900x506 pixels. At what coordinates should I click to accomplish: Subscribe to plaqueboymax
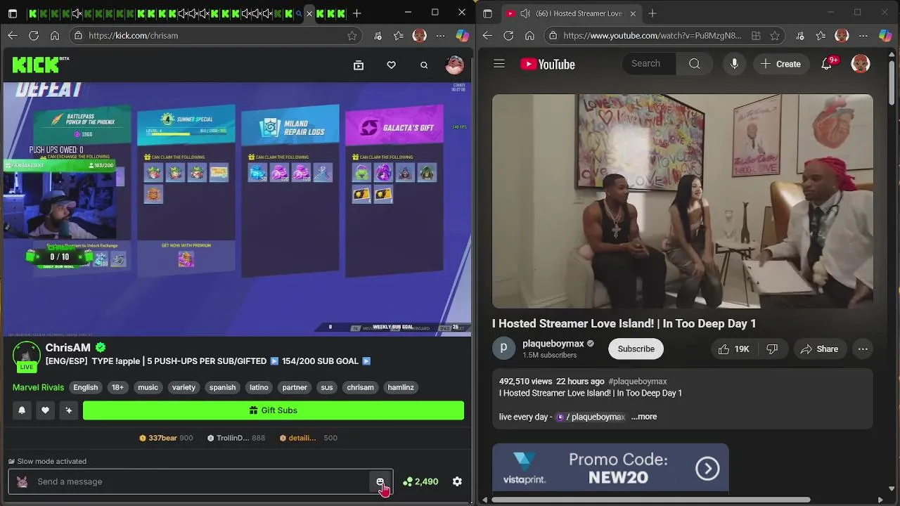pyautogui.click(x=636, y=349)
